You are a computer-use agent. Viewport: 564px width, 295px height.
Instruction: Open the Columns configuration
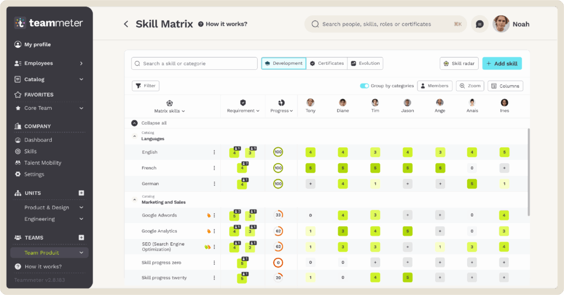coord(505,86)
